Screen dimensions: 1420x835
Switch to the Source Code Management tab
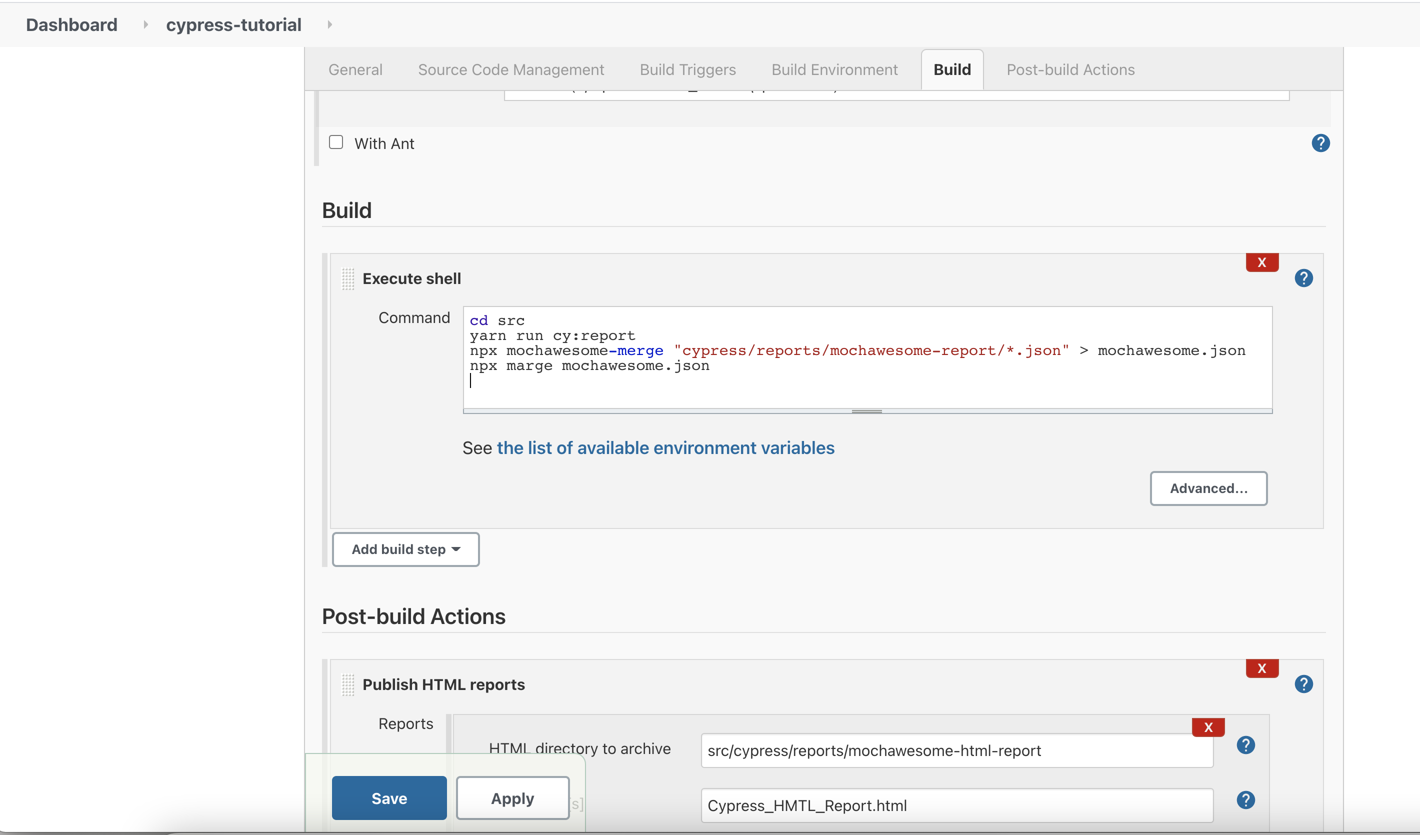pyautogui.click(x=510, y=69)
